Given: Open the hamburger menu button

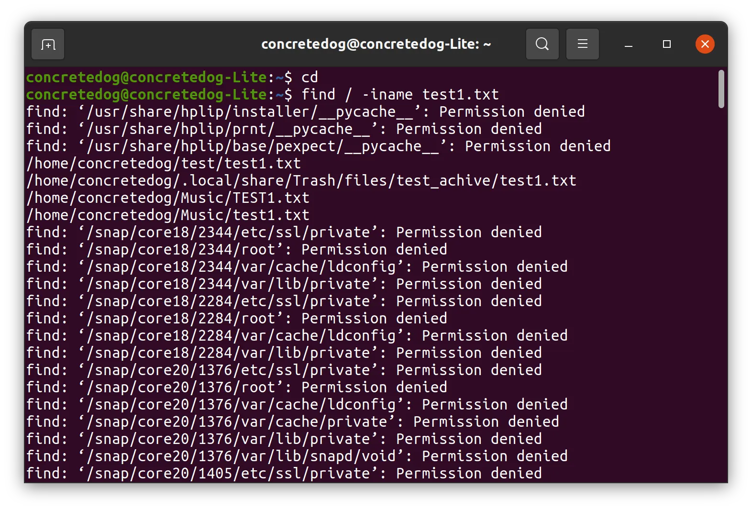Looking at the screenshot, I should [582, 44].
